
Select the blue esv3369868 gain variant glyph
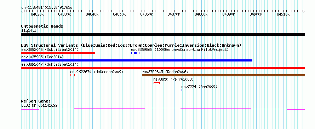pyautogui.click(x=135, y=53)
